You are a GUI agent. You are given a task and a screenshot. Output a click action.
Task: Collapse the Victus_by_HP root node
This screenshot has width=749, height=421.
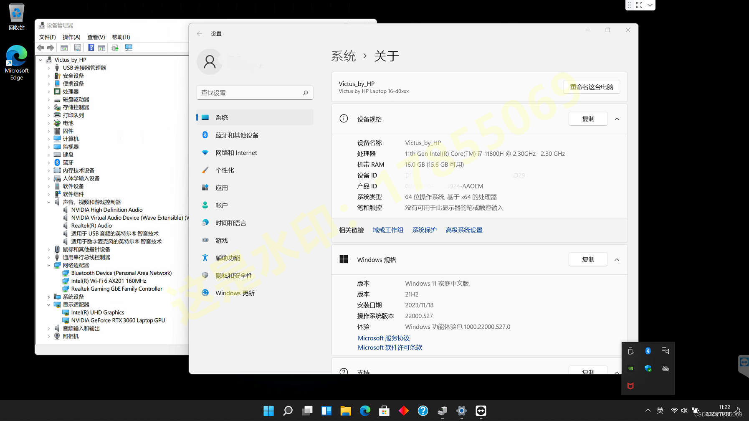pos(40,60)
